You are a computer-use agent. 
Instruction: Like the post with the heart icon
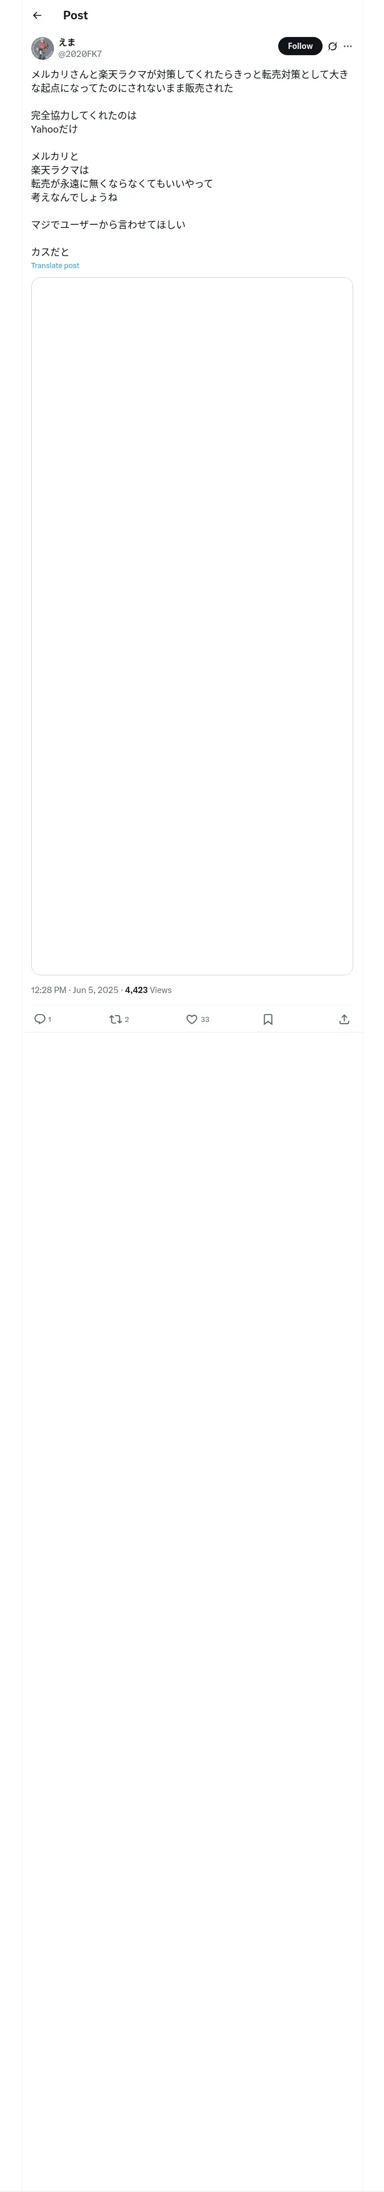192,1019
